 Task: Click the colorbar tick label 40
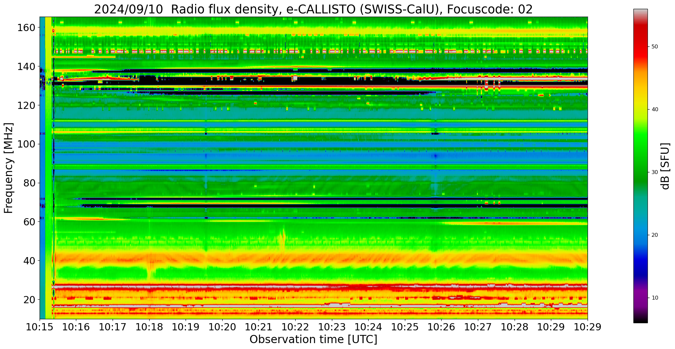pyautogui.click(x=655, y=110)
